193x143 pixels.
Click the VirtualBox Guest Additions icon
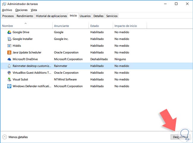10,73
